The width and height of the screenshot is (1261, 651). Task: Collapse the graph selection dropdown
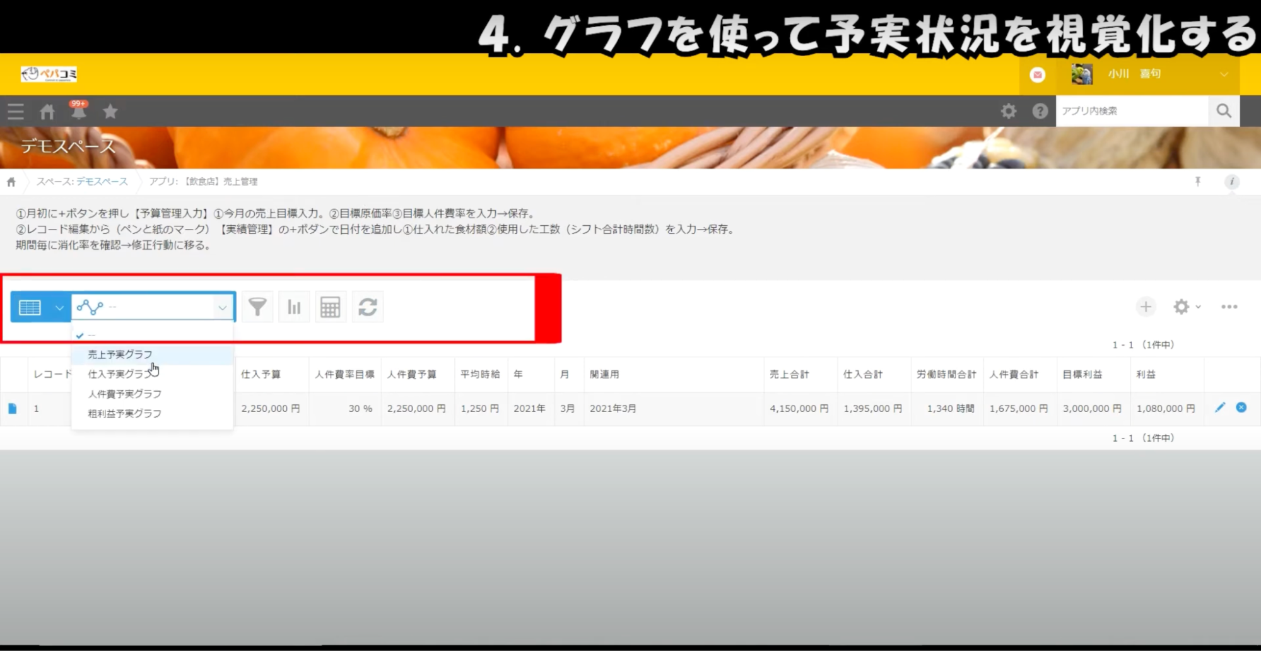click(222, 307)
